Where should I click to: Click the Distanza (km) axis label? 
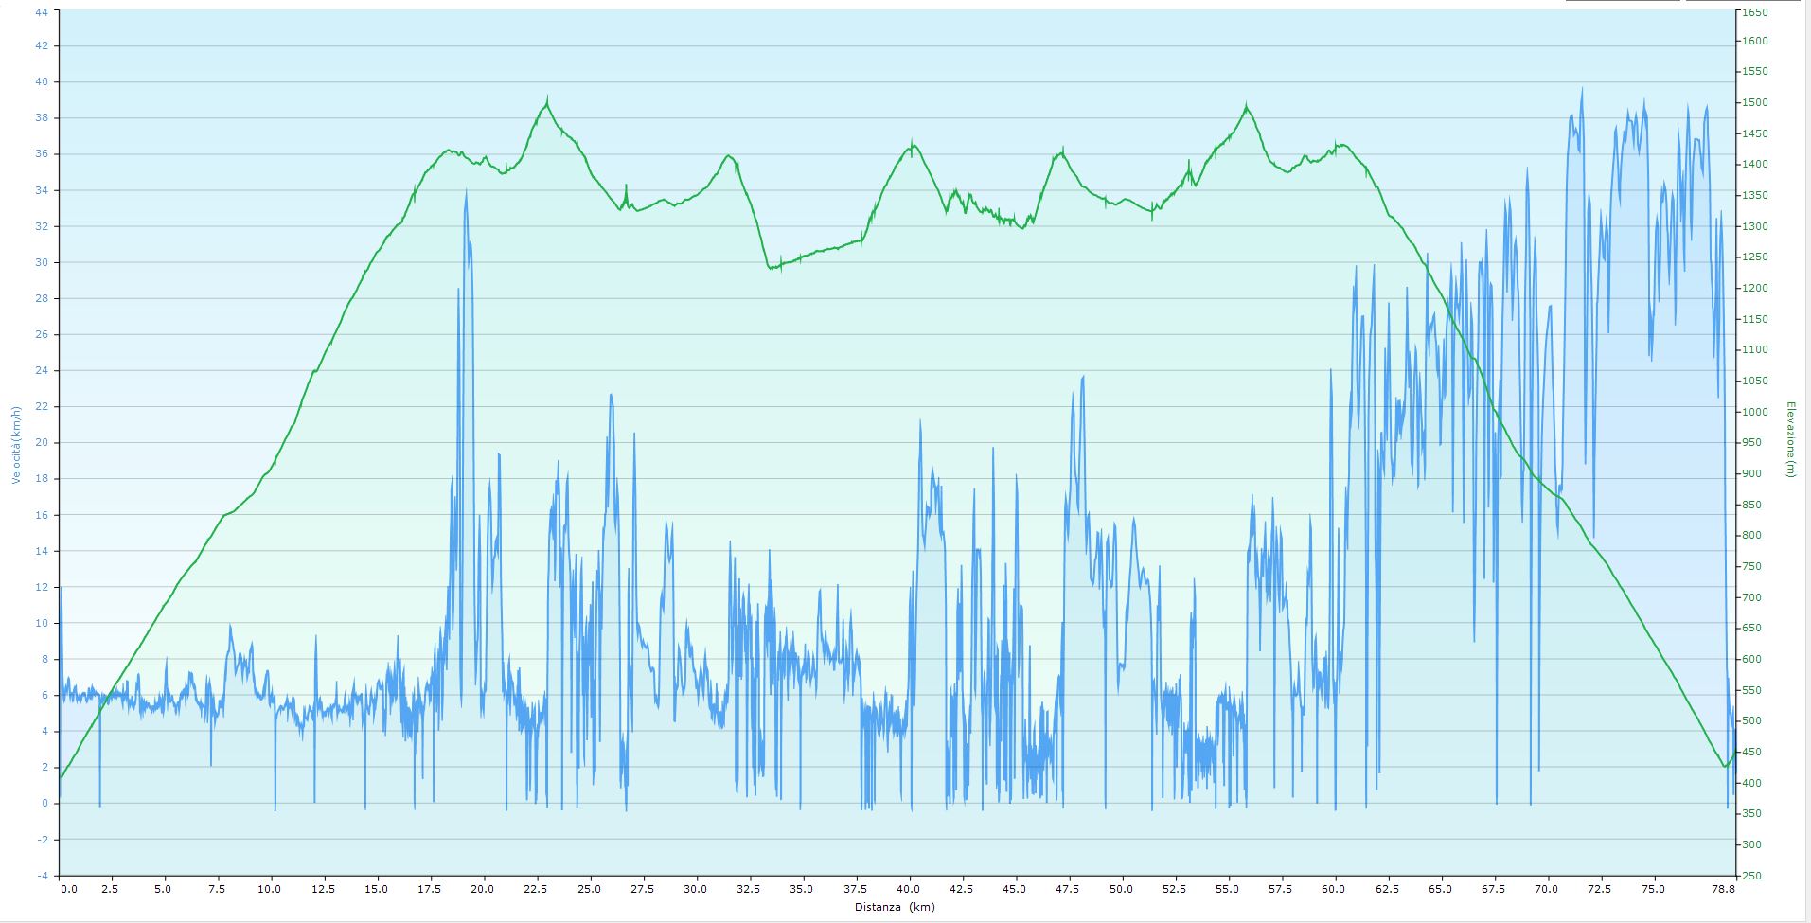coord(895,907)
